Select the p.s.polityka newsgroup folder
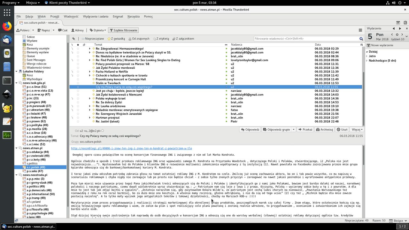This screenshot has width=409, height=230. (37, 125)
